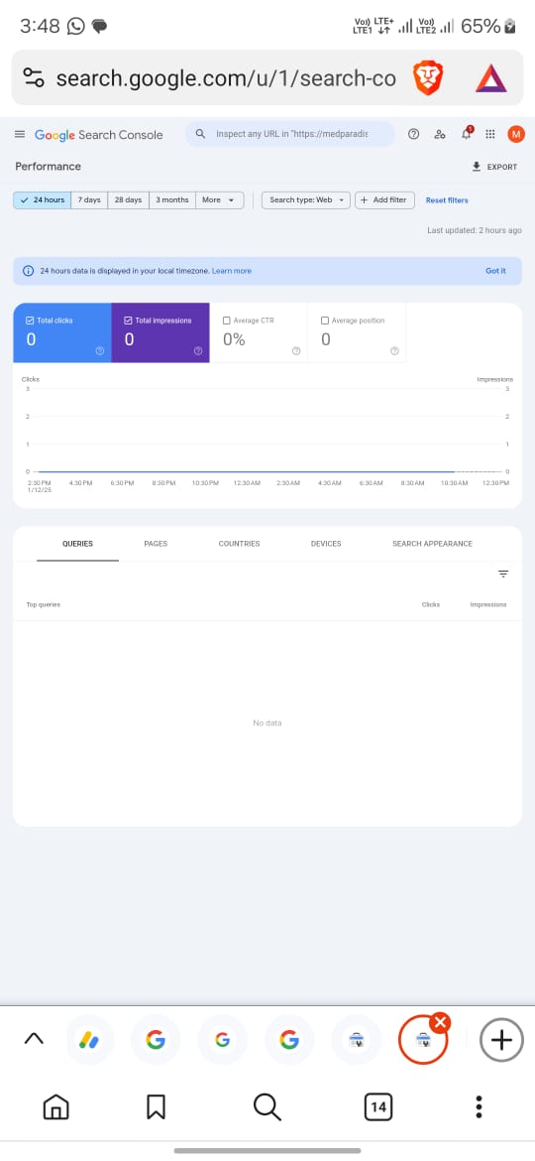
Task: Click the Reset filters link
Action: (x=447, y=200)
